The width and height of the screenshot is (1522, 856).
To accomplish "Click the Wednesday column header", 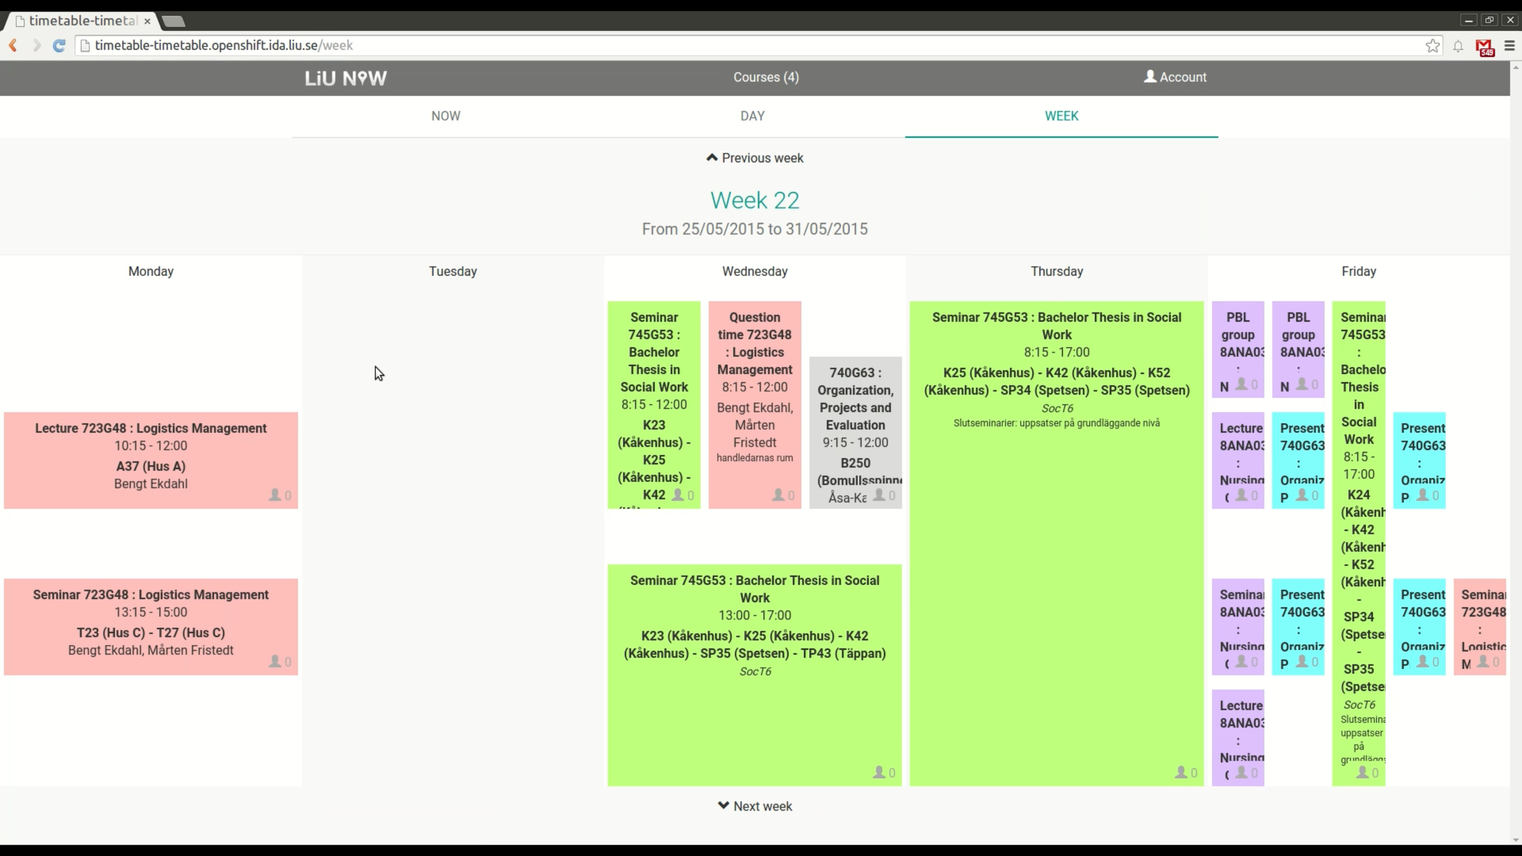I will pyautogui.click(x=754, y=271).
